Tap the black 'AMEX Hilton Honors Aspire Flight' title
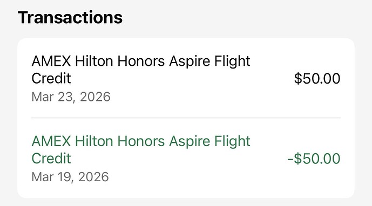The height and width of the screenshot is (206, 372). 141,61
